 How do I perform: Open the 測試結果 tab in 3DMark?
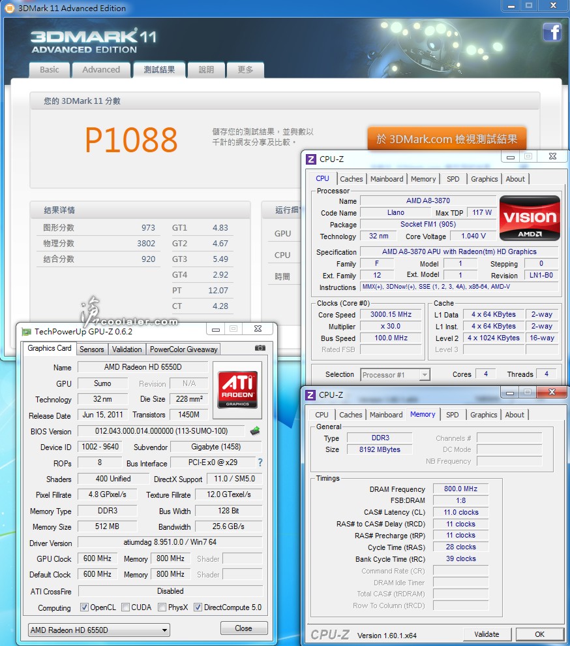click(159, 70)
